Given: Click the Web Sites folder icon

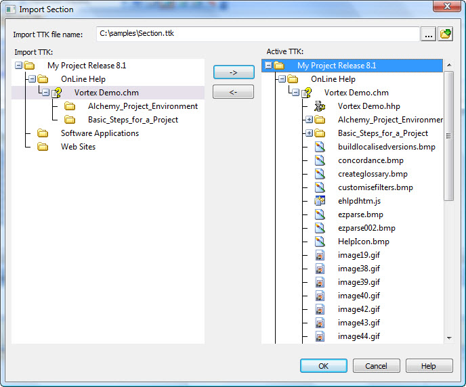Looking at the screenshot, I should 43,147.
